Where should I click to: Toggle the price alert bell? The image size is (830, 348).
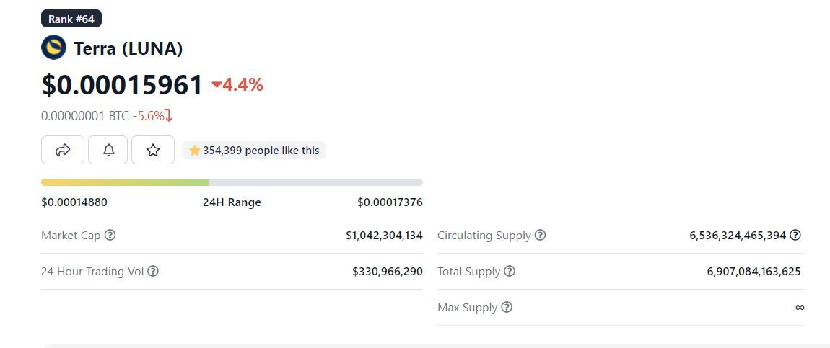point(108,150)
